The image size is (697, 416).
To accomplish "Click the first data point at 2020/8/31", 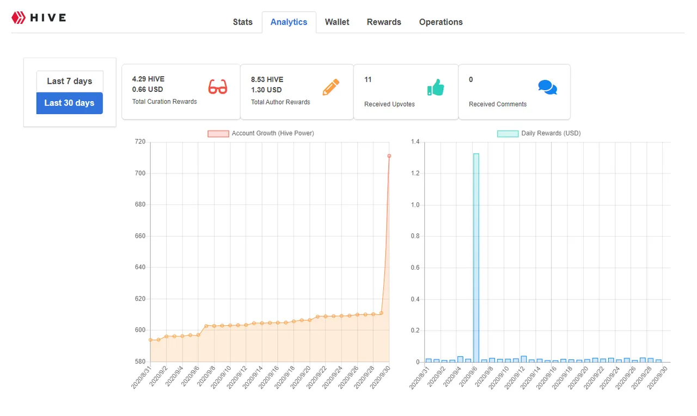I will click(151, 340).
